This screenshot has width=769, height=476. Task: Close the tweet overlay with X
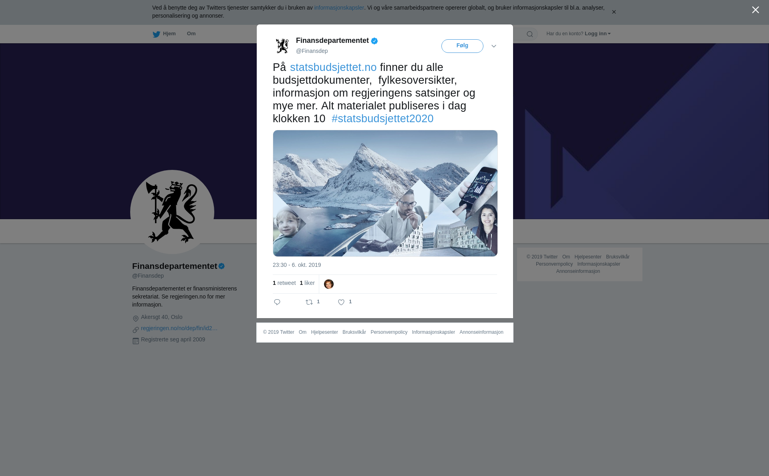[x=755, y=10]
